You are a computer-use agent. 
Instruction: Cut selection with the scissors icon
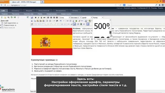(32, 21)
